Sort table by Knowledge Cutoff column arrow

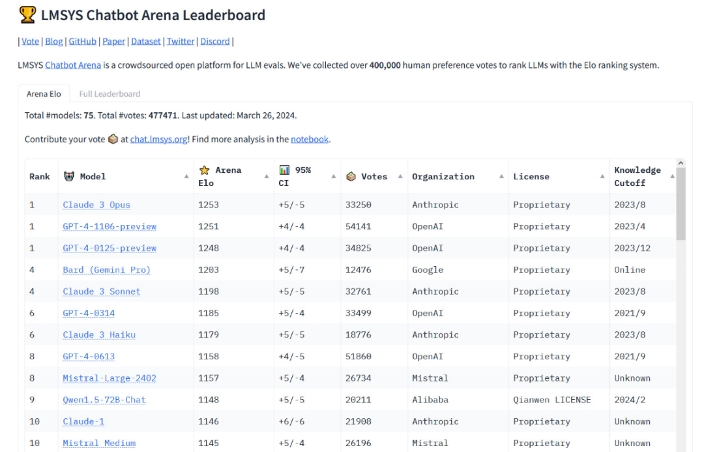click(672, 177)
